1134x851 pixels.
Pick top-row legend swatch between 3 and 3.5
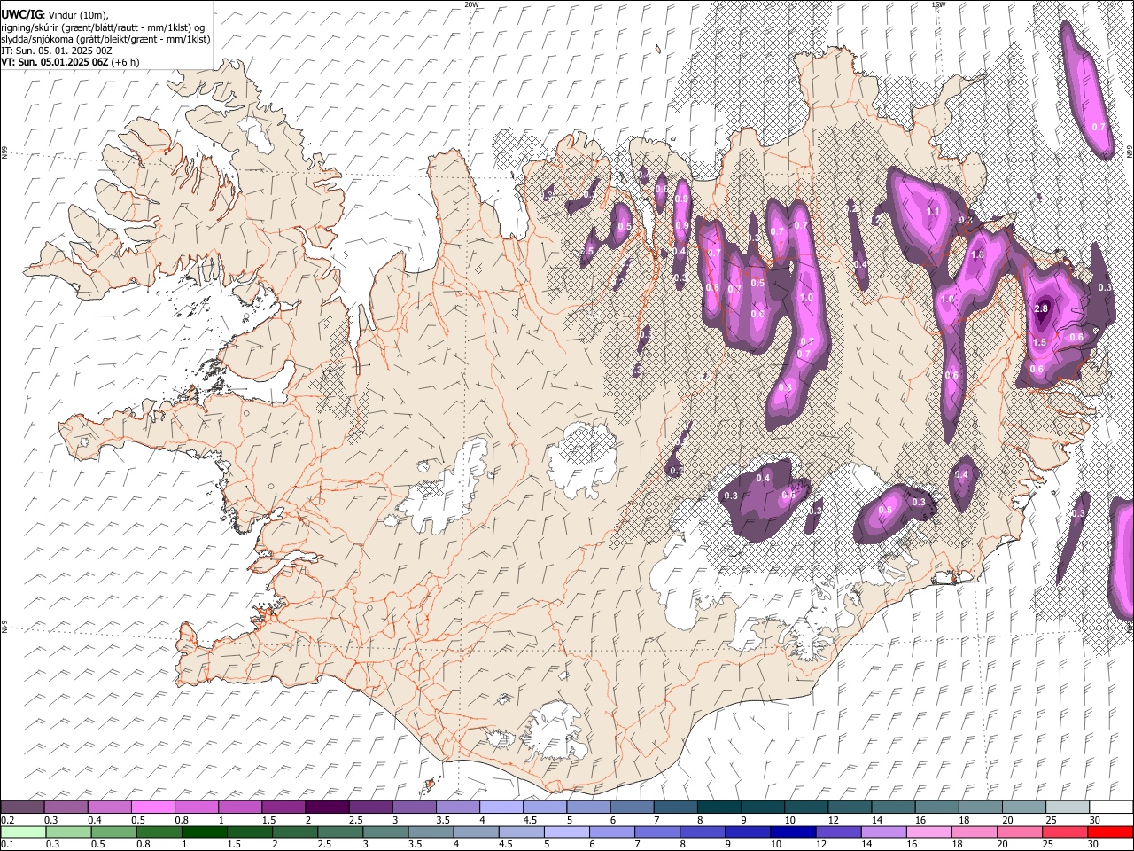click(x=414, y=807)
